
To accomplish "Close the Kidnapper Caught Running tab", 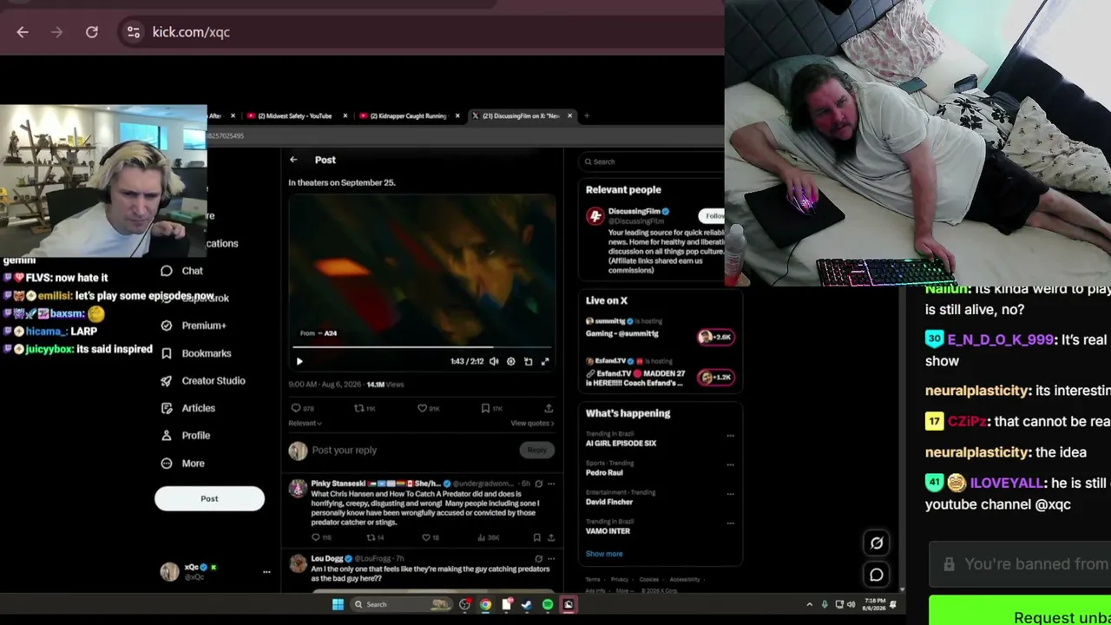I will (x=457, y=115).
